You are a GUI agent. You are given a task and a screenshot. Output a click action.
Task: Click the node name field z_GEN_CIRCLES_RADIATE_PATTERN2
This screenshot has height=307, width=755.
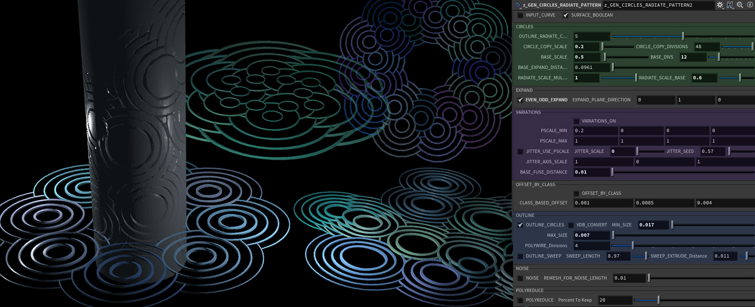tap(658, 5)
